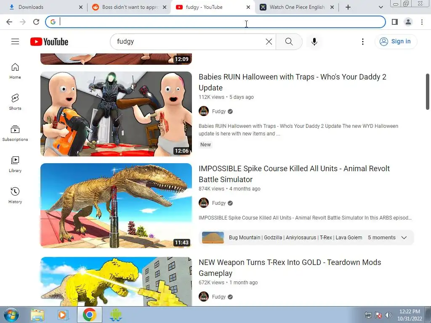Click title Babies RUIN Halloween with Traps
This screenshot has height=323, width=431.
pyautogui.click(x=293, y=82)
